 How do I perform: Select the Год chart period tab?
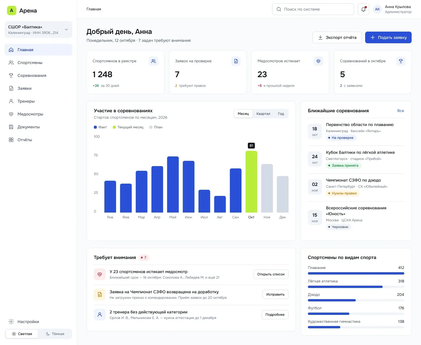pos(281,114)
